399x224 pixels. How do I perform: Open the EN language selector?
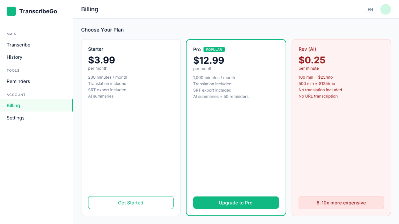pyautogui.click(x=370, y=9)
